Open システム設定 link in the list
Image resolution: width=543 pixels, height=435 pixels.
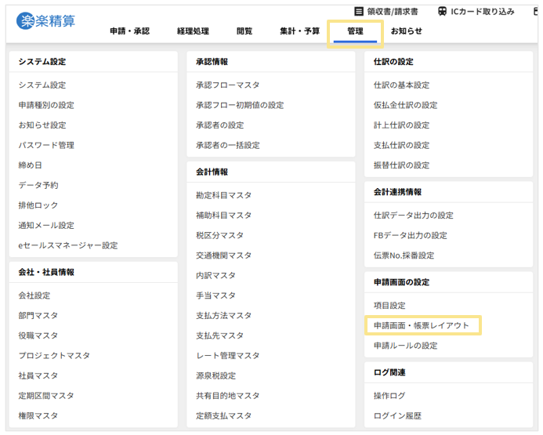click(x=42, y=85)
